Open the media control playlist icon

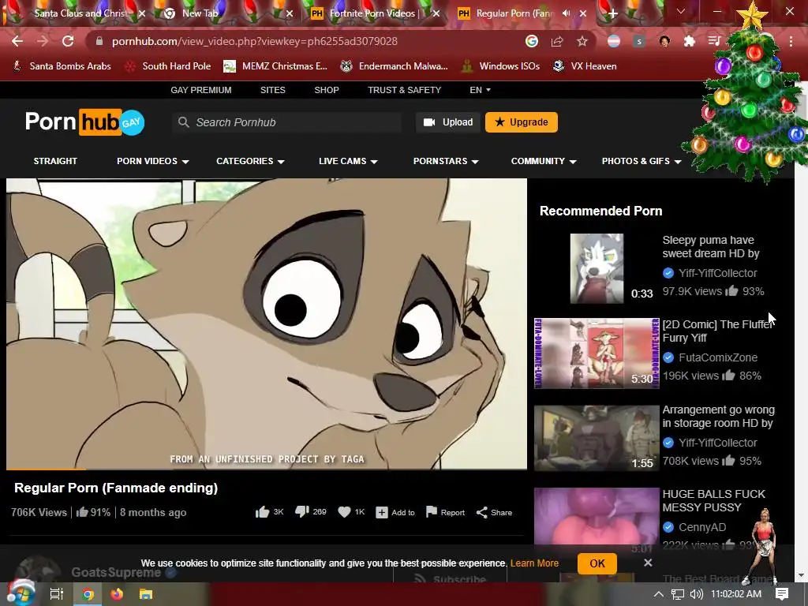714,41
